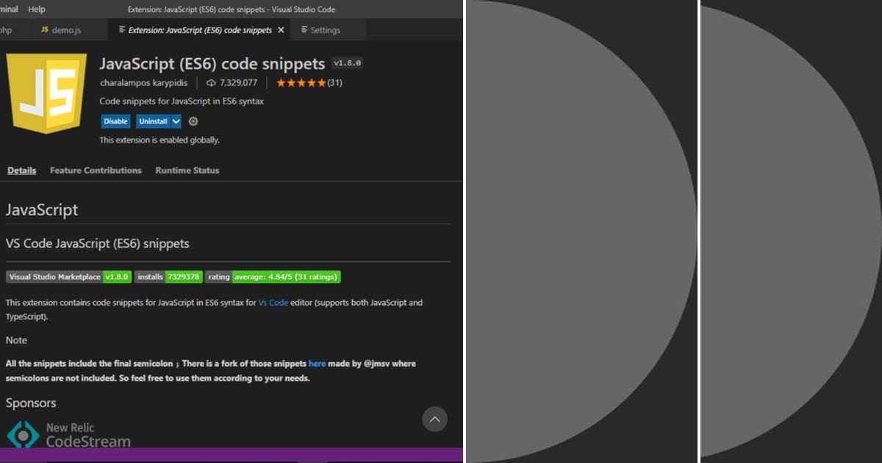
Task: Open the Help menu
Action: point(36,9)
